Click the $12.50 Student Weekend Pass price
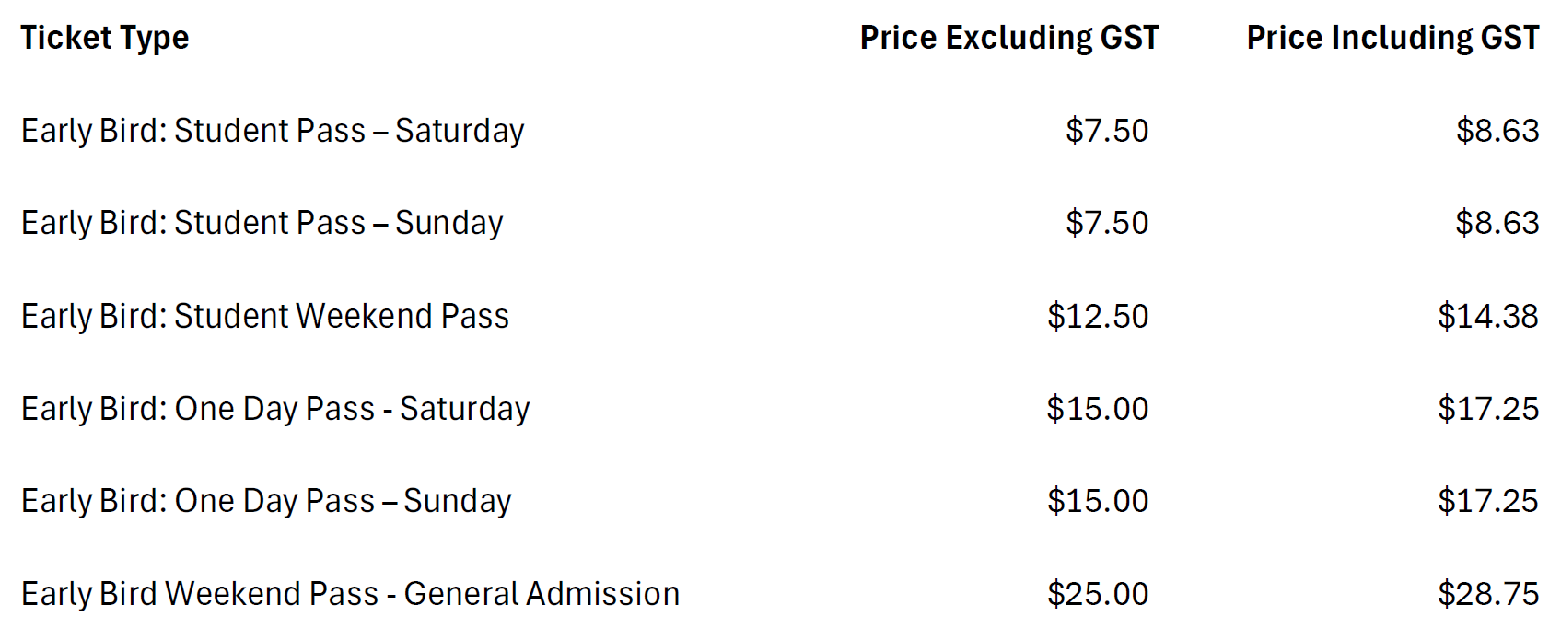 click(x=1098, y=316)
